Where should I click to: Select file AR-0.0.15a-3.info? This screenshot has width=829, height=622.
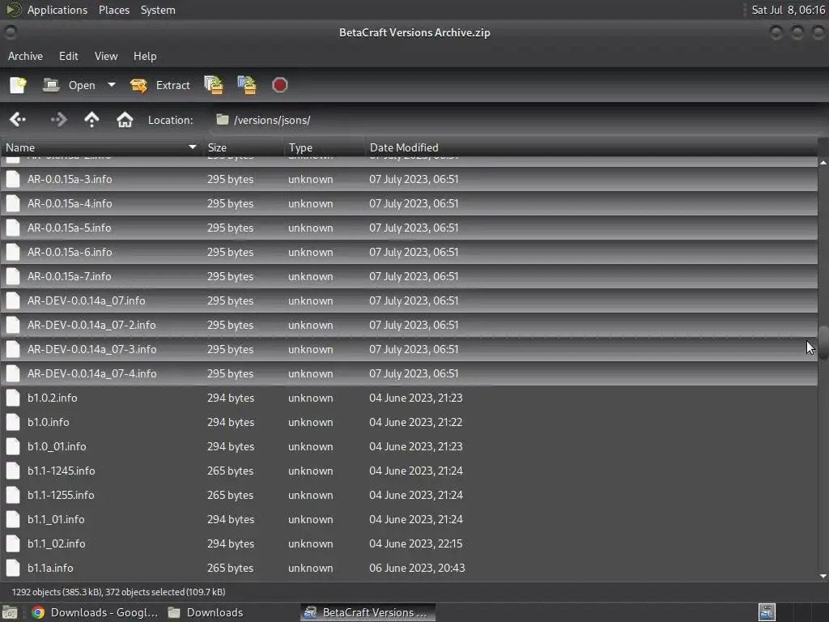coord(409,179)
